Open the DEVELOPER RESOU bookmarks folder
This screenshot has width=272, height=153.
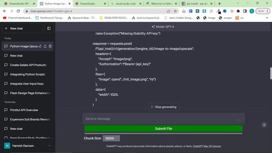tap(114, 18)
